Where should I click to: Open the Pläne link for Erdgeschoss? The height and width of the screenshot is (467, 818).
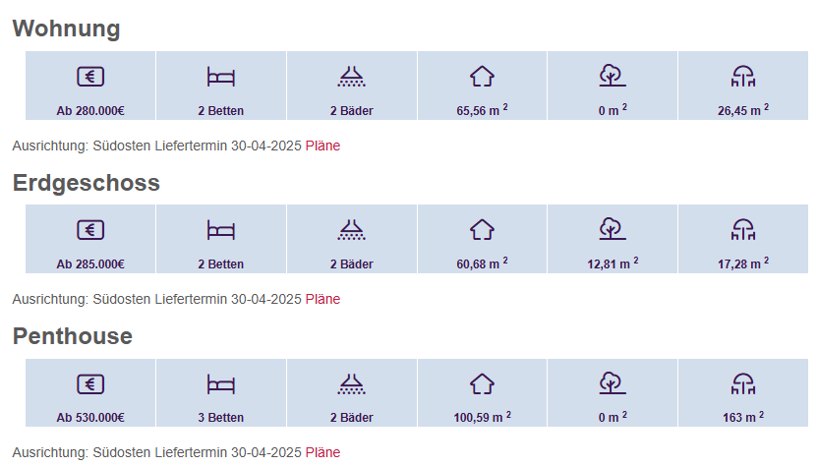[322, 300]
